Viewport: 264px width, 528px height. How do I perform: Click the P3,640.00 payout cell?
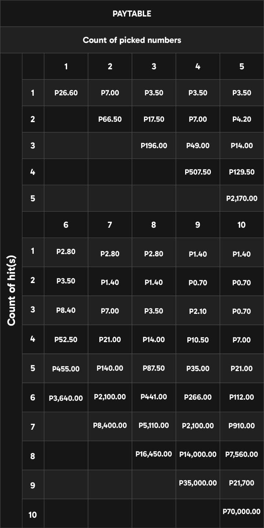[66, 397]
